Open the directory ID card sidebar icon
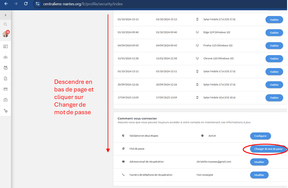The image size is (288, 188). pos(5,46)
